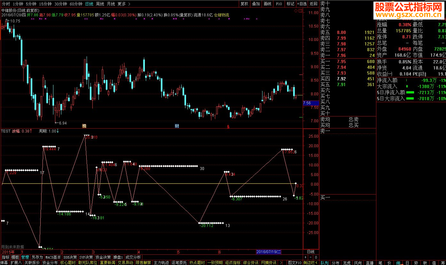Toggle the 扩展∧ expansion panel
This screenshot has height=265, width=446.
tap(16, 263)
